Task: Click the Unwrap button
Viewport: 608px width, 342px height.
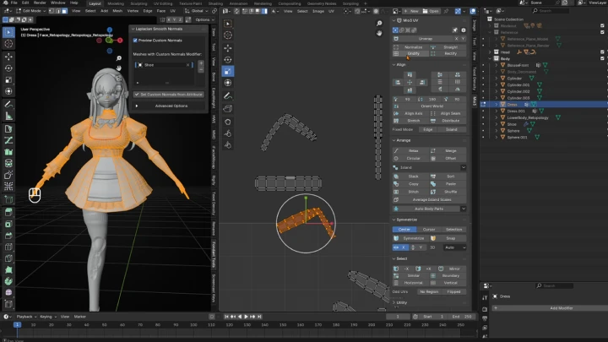Action: tap(426, 39)
